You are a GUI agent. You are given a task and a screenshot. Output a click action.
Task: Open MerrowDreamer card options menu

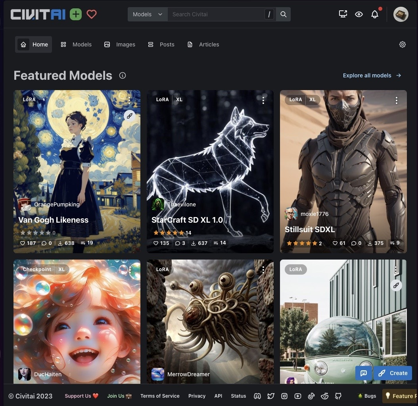coord(263,270)
